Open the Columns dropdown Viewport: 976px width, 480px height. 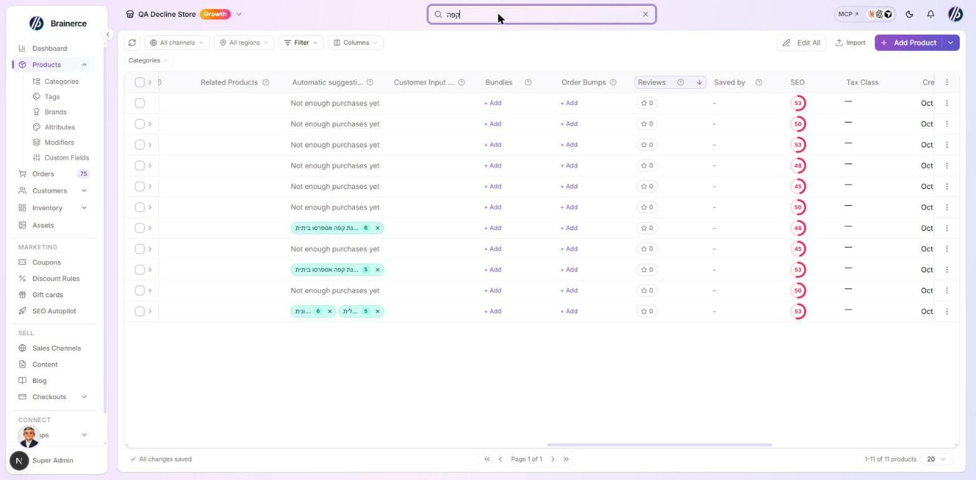[355, 43]
